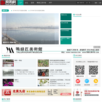Click the magnifier search icon

pos(90,3)
